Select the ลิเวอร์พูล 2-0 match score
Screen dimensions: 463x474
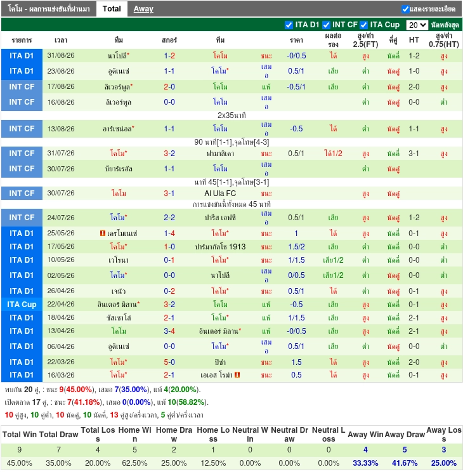[169, 87]
